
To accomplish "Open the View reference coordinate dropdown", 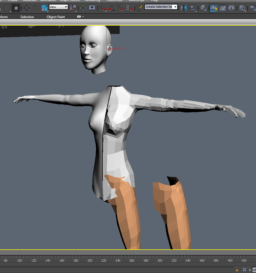I will pos(58,7).
